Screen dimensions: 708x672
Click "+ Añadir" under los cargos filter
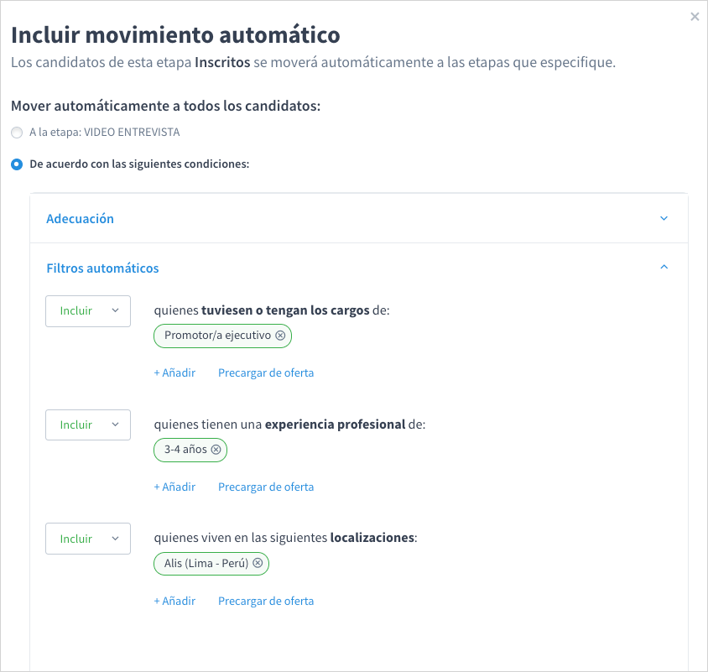pyautogui.click(x=174, y=372)
